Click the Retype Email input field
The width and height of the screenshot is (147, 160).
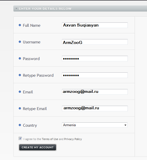coord(95,109)
